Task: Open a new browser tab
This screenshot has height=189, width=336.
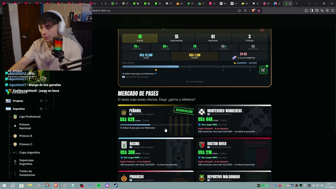Action: [x=296, y=3]
